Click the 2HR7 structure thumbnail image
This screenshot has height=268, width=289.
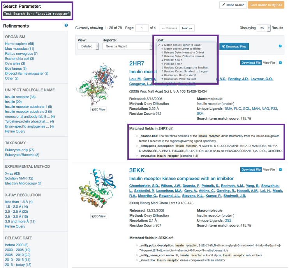pos(97,84)
